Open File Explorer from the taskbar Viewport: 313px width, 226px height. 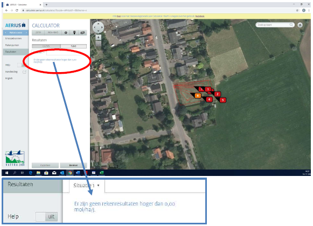(x=38, y=173)
